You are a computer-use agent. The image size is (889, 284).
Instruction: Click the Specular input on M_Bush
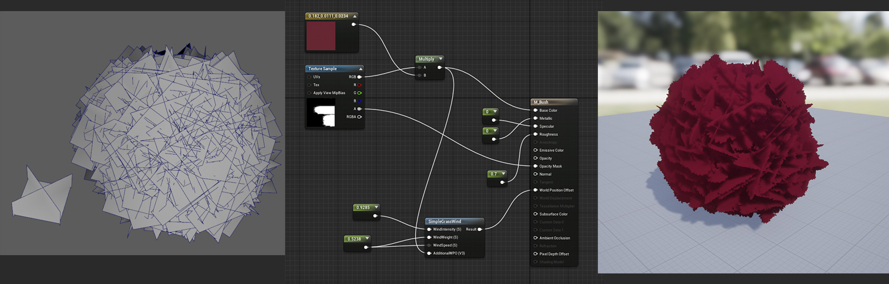[536, 126]
